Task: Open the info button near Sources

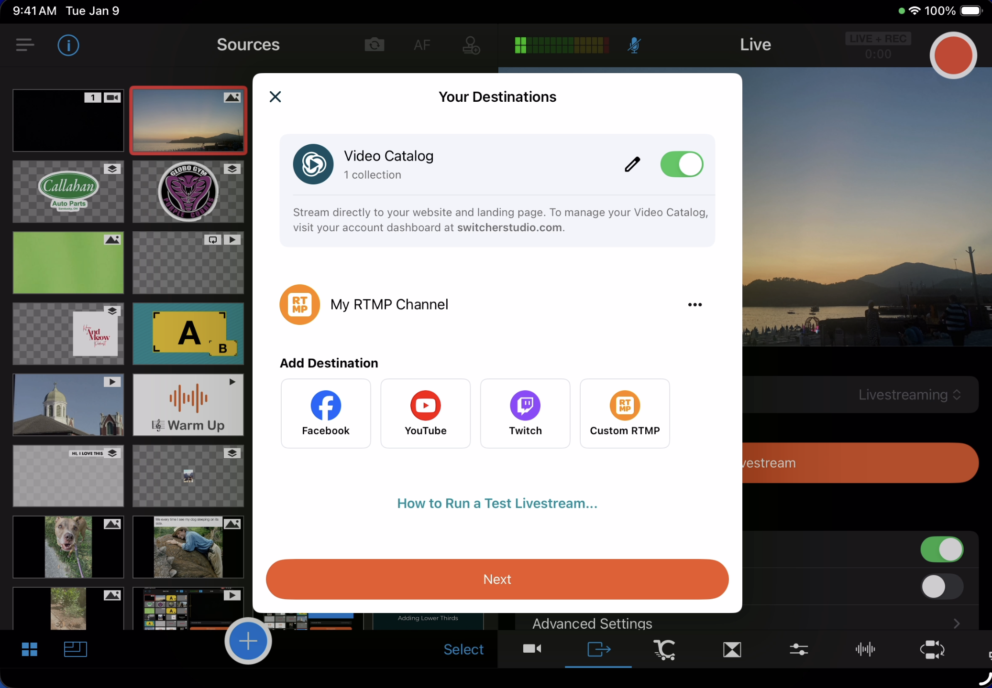Action: click(x=68, y=45)
